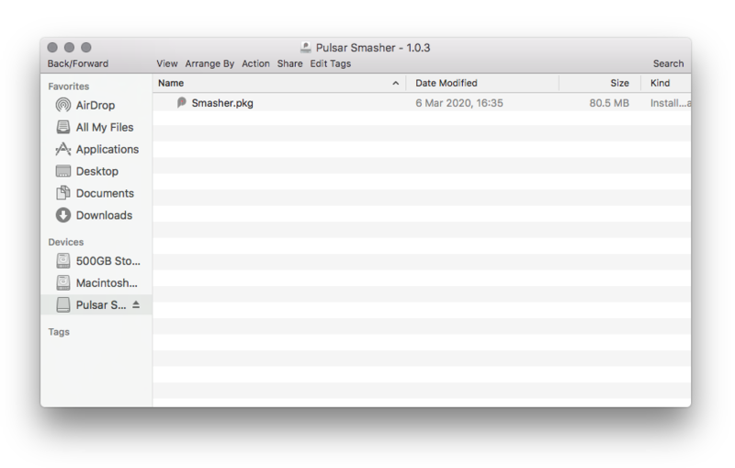Click the Favorites section heading
Viewport: 735px width, 468px height.
pyautogui.click(x=68, y=86)
